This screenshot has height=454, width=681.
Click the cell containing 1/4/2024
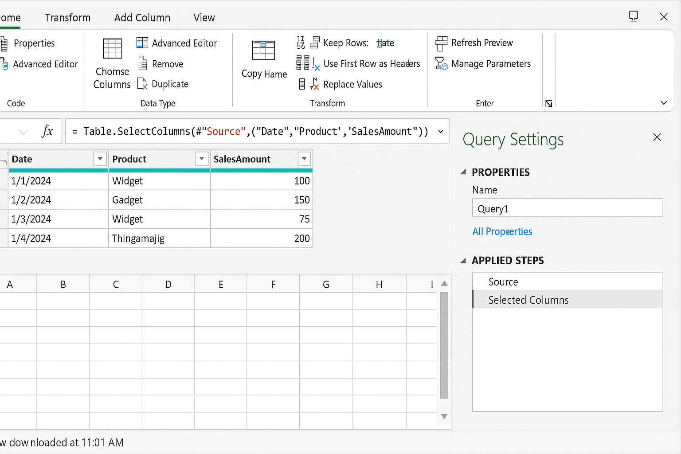click(x=58, y=238)
